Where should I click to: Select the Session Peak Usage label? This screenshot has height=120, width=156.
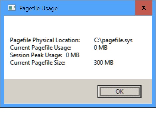[36, 55]
